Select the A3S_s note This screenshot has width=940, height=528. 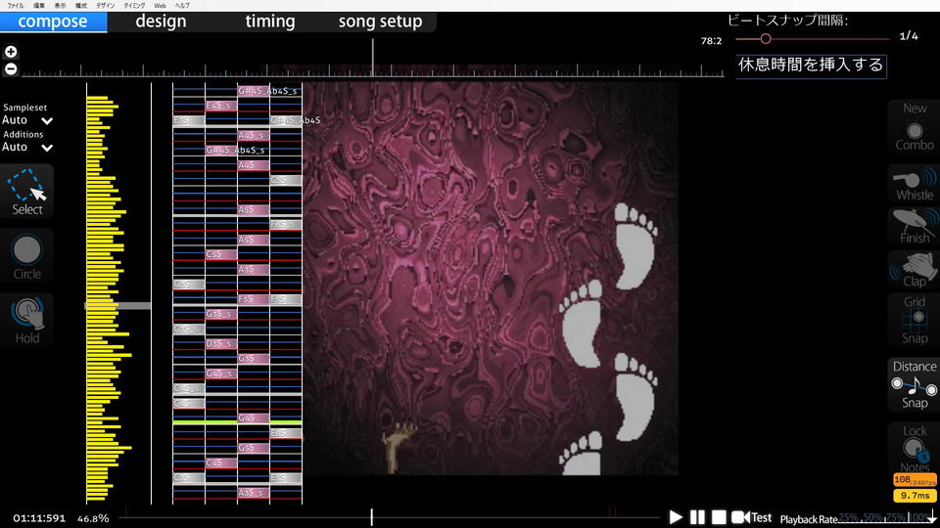[253, 493]
